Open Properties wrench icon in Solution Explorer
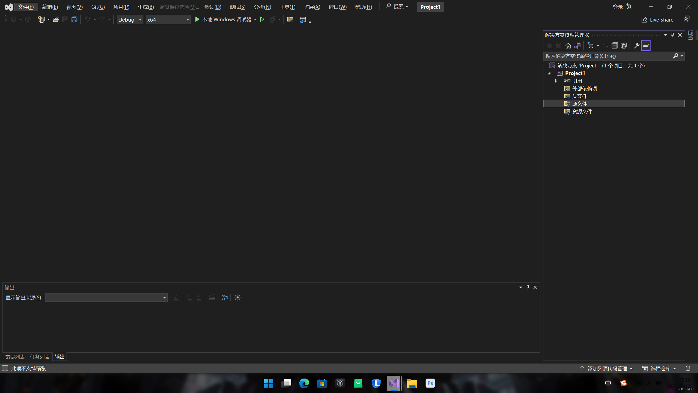Image resolution: width=698 pixels, height=393 pixels. pyautogui.click(x=636, y=46)
